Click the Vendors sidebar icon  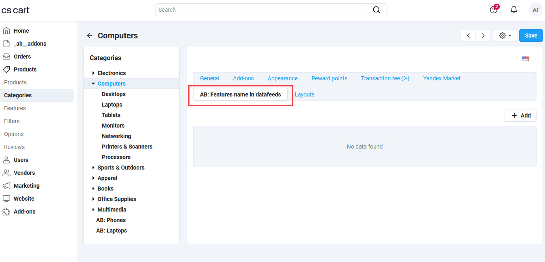[7, 172]
